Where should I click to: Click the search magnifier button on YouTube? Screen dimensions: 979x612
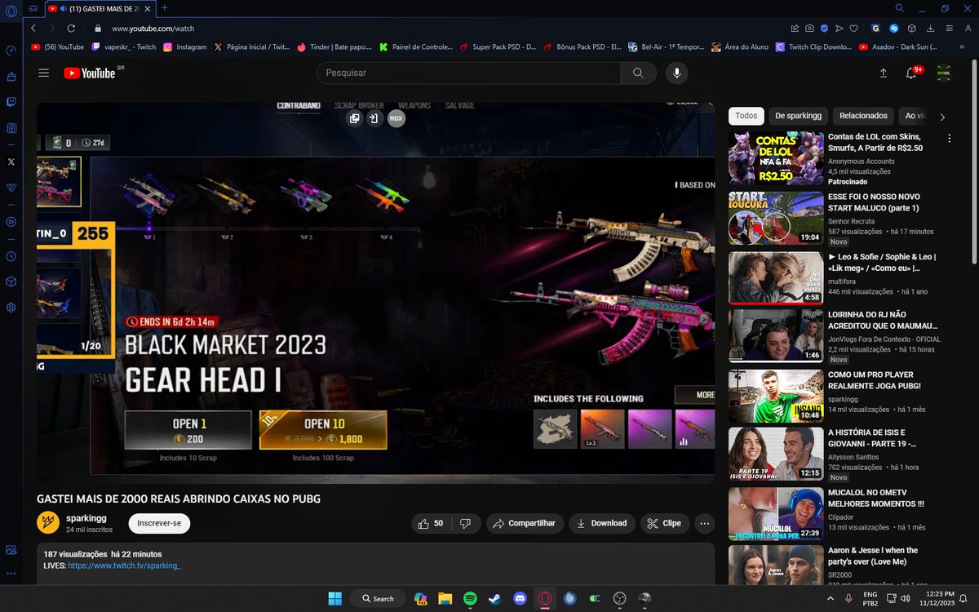(x=638, y=73)
